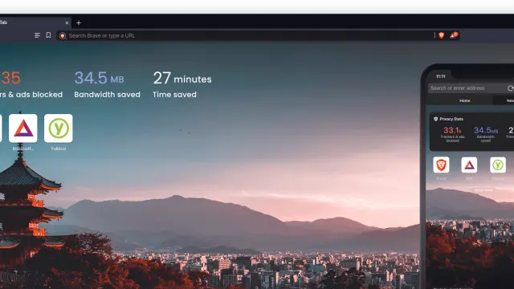Screen dimensions: 514x289
Task: Open the Basic Attention Token shortcut tile
Action: [23, 128]
